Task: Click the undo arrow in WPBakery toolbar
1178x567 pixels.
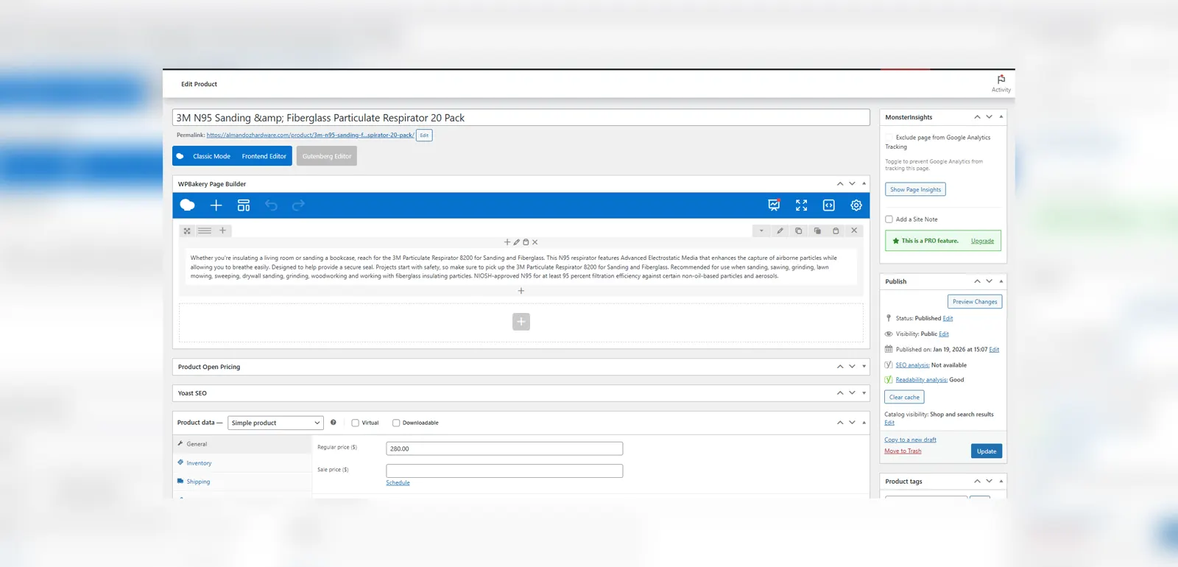Action: click(x=271, y=205)
